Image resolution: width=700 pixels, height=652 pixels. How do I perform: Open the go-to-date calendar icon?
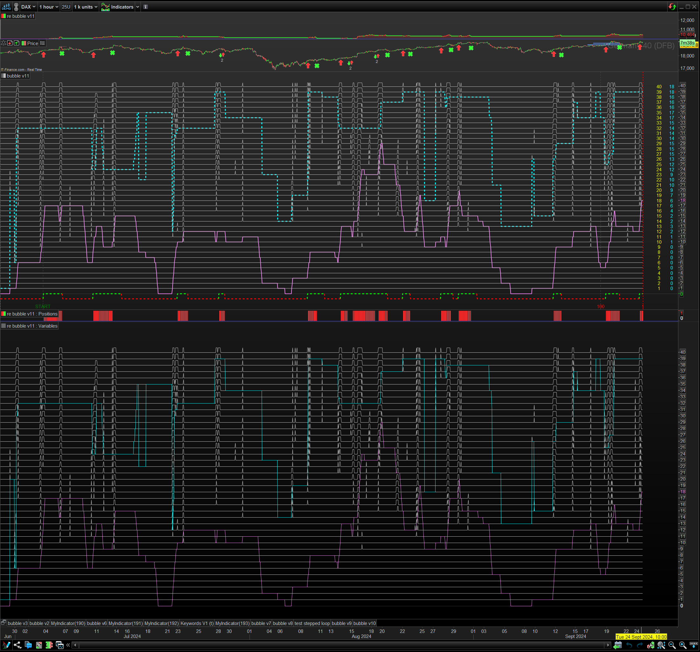(618, 645)
